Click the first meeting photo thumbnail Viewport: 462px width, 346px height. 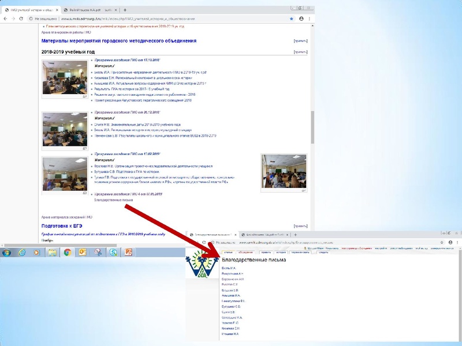65,78
